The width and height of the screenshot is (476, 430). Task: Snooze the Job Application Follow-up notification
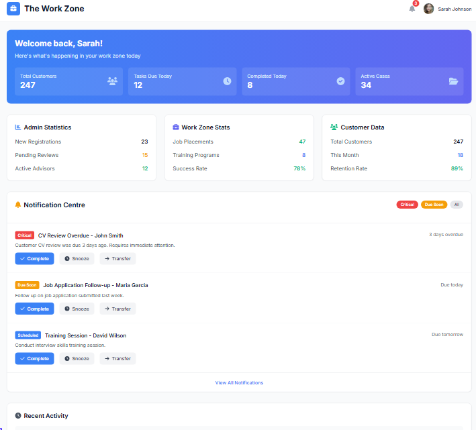tap(77, 309)
